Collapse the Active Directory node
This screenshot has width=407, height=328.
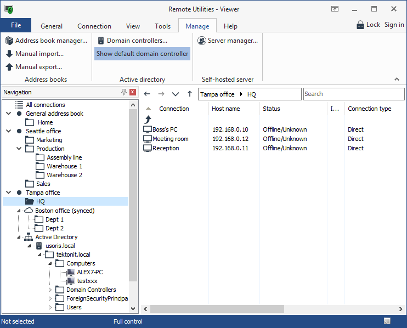pos(19,237)
